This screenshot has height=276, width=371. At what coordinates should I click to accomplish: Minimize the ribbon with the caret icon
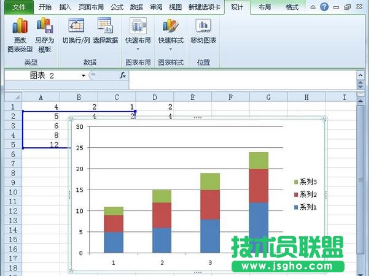(x=313, y=7)
